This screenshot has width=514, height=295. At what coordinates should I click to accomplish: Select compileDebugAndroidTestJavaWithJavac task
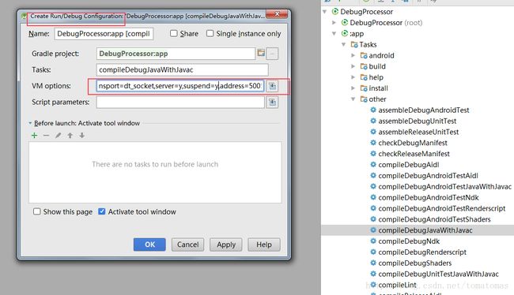(445, 186)
